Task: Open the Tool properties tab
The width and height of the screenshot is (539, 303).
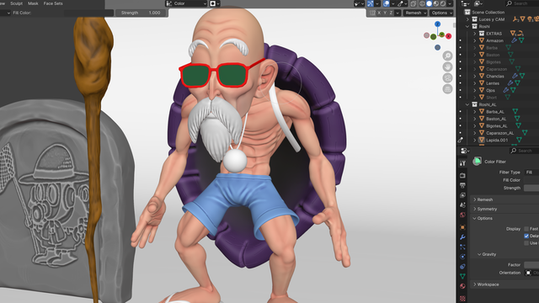Action: coord(462,163)
